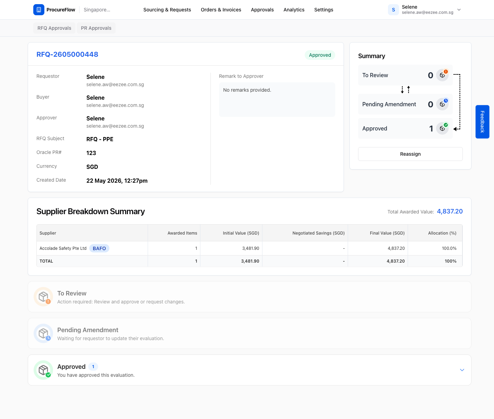Open the Sourcing & Requests menu
The image size is (494, 419).
point(167,10)
